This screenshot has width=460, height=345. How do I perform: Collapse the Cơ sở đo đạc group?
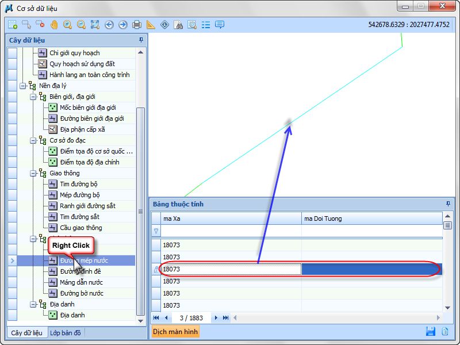click(33, 140)
